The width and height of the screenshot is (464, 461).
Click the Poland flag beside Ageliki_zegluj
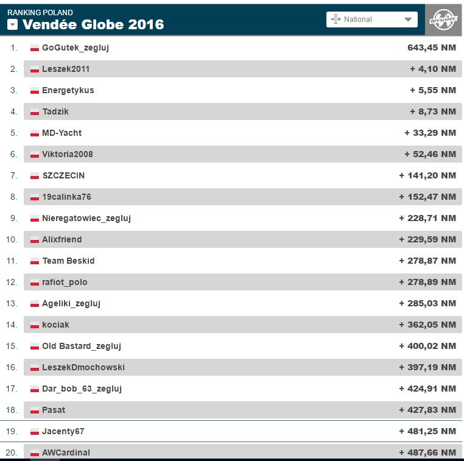35,304
